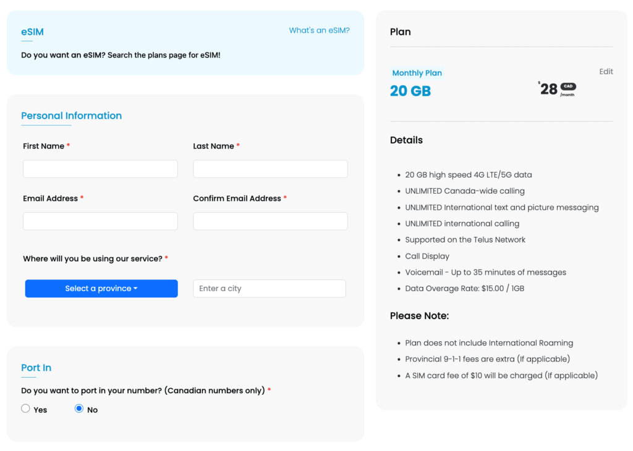
Task: Click the eSIM section heading
Action: click(x=32, y=32)
